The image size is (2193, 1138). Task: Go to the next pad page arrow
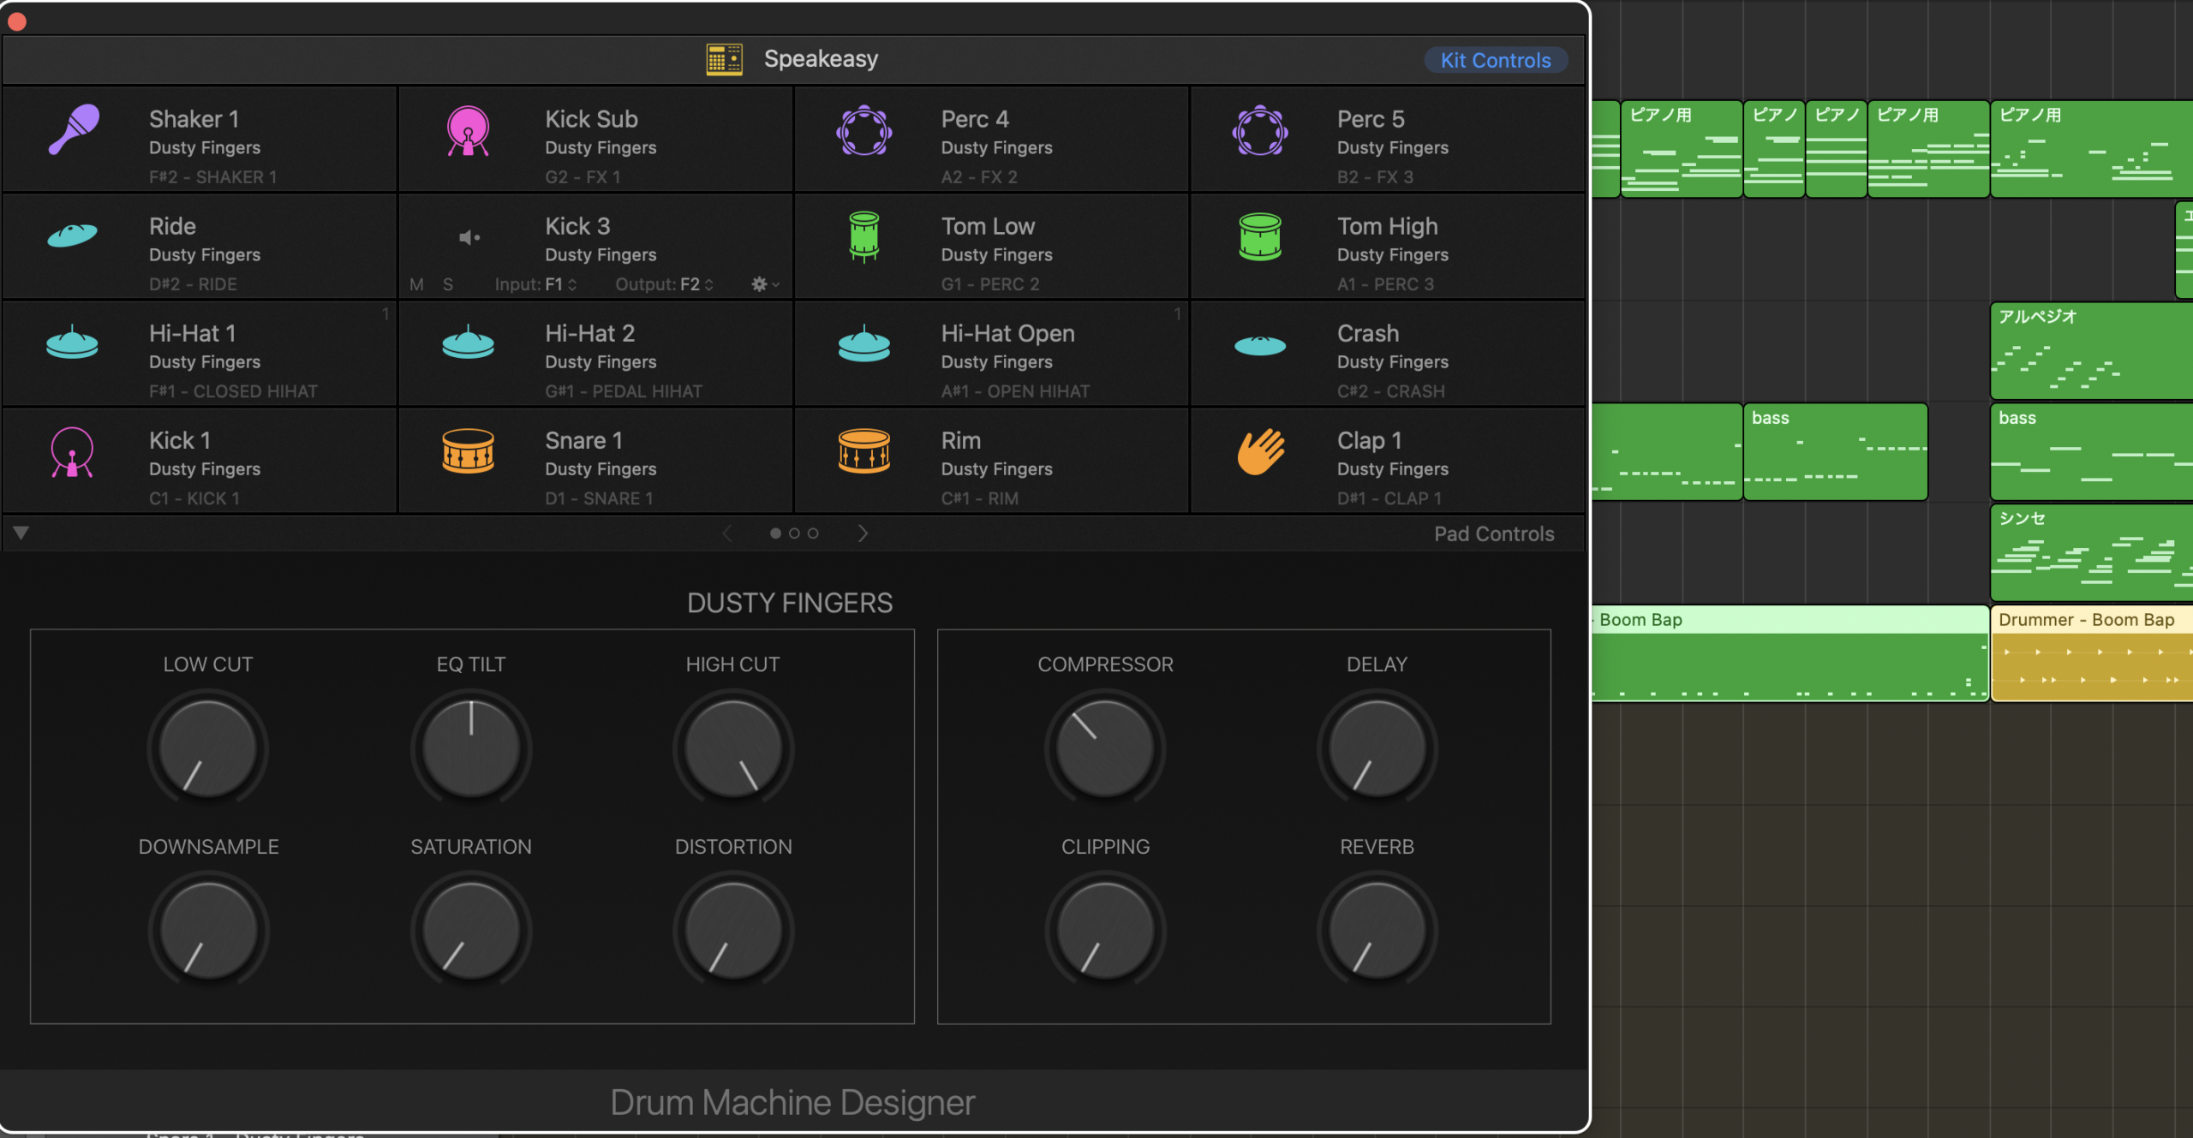(x=863, y=533)
